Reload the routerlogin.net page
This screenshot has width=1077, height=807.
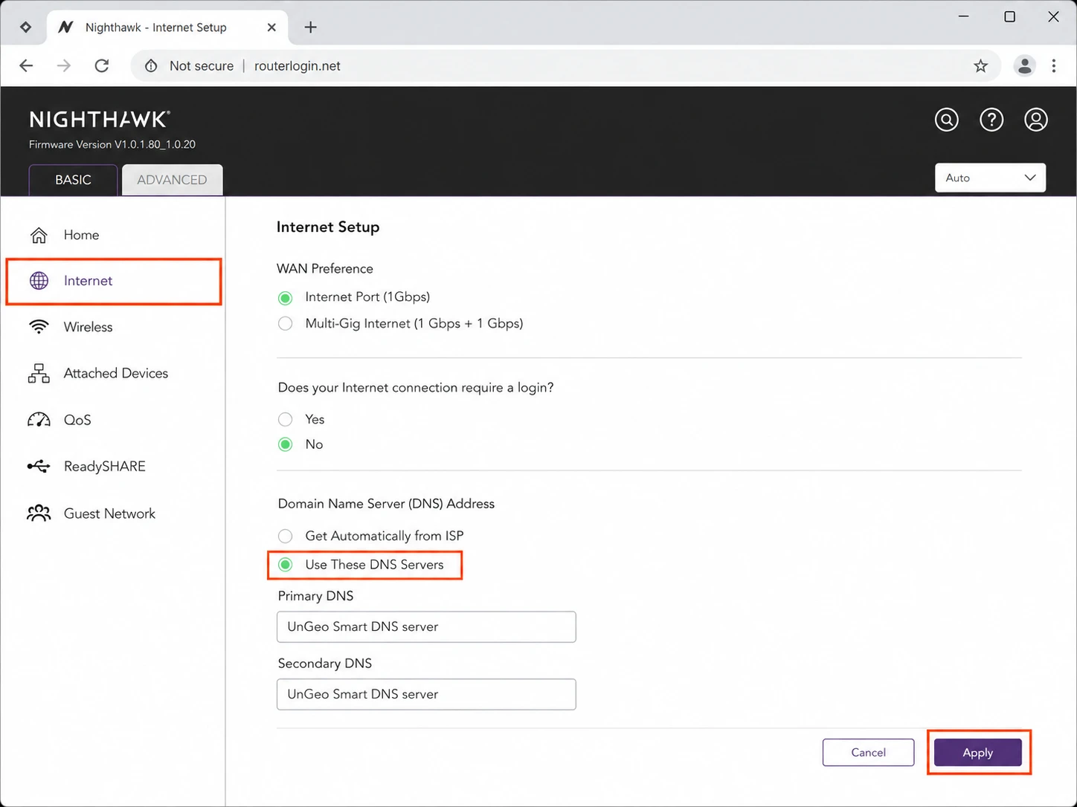[102, 65]
